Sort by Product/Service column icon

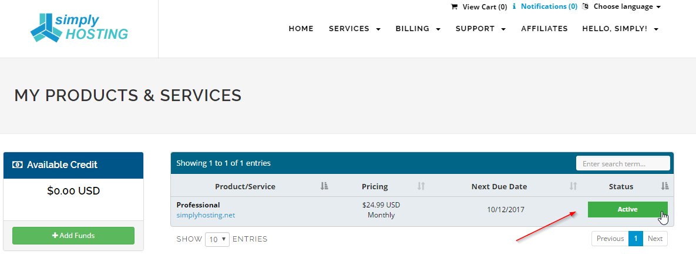(324, 186)
